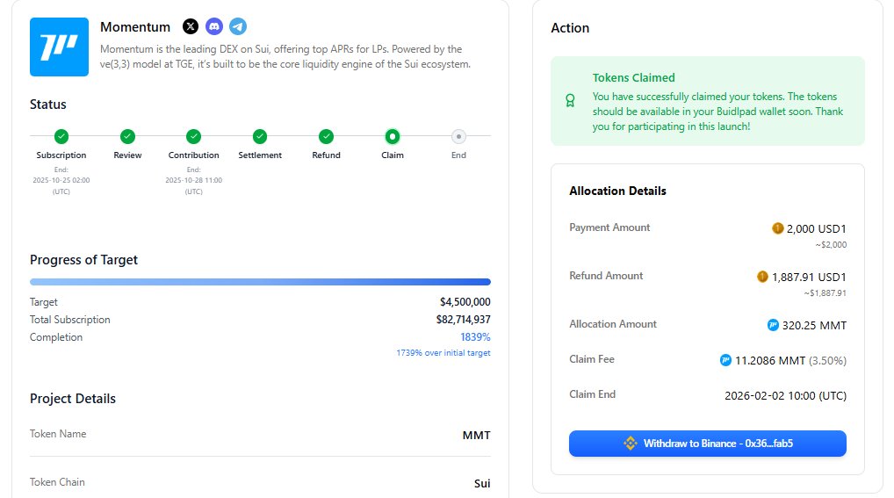Click the '11.2086 MMT' claim fee value
Image resolution: width=894 pixels, height=498 pixels.
pyautogui.click(x=769, y=360)
